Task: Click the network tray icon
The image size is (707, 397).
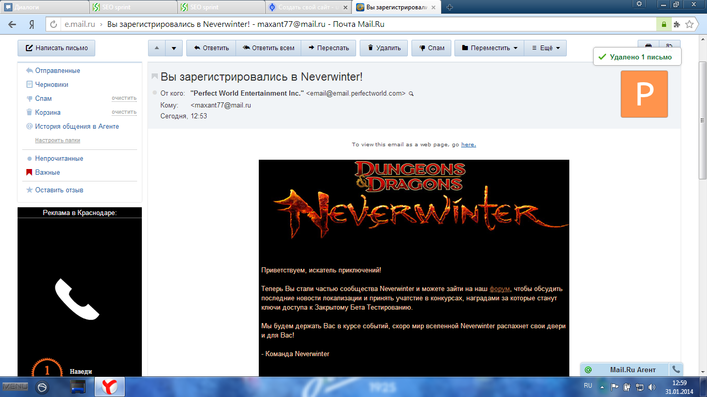Action: tap(640, 387)
